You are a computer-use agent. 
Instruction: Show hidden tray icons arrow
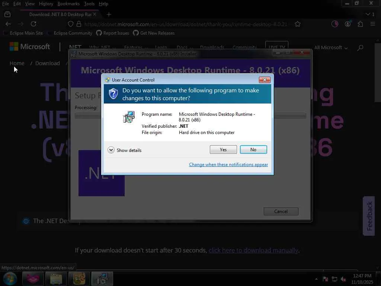pyautogui.click(x=316, y=279)
